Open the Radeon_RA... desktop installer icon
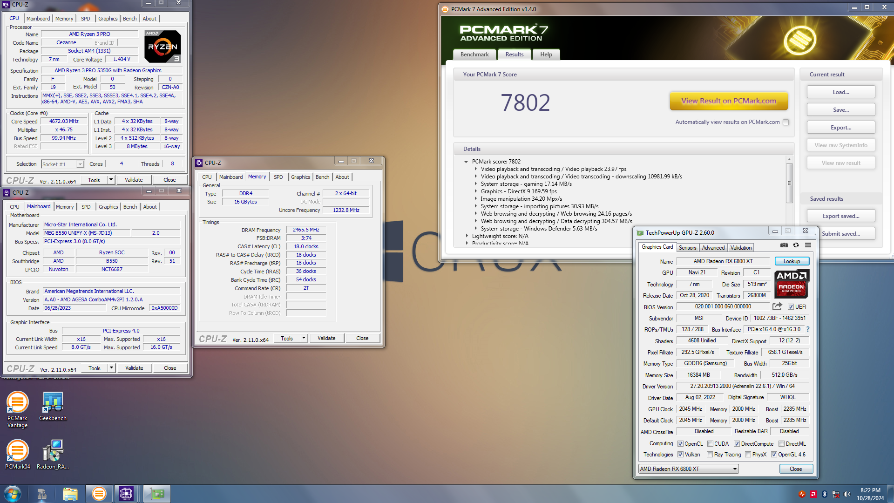Screen dimensions: 894x503 pyautogui.click(x=53, y=454)
